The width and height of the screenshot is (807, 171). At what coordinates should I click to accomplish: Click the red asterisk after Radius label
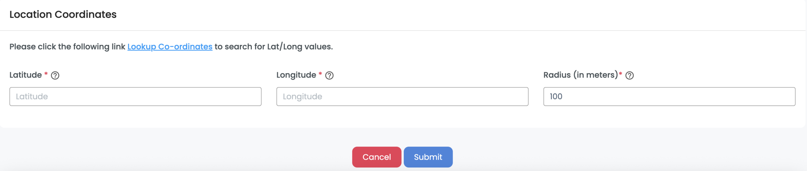(x=620, y=74)
